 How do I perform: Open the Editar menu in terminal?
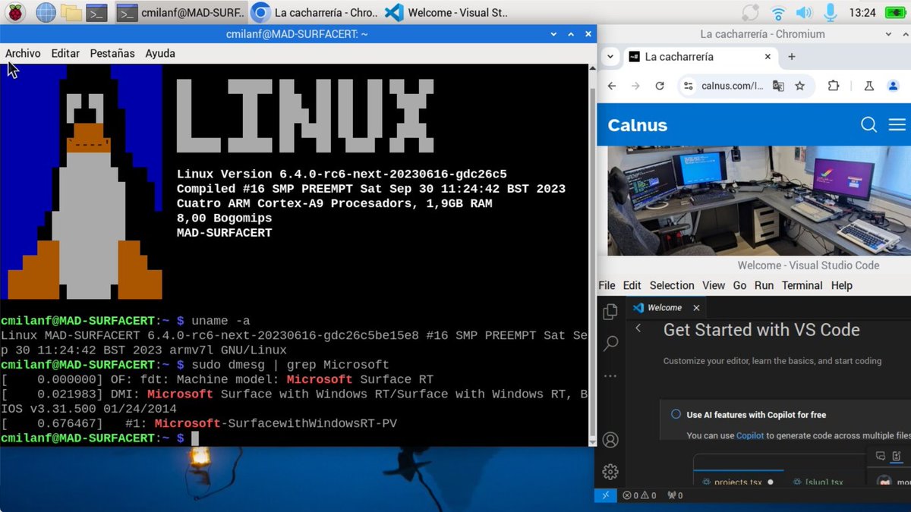coord(65,53)
